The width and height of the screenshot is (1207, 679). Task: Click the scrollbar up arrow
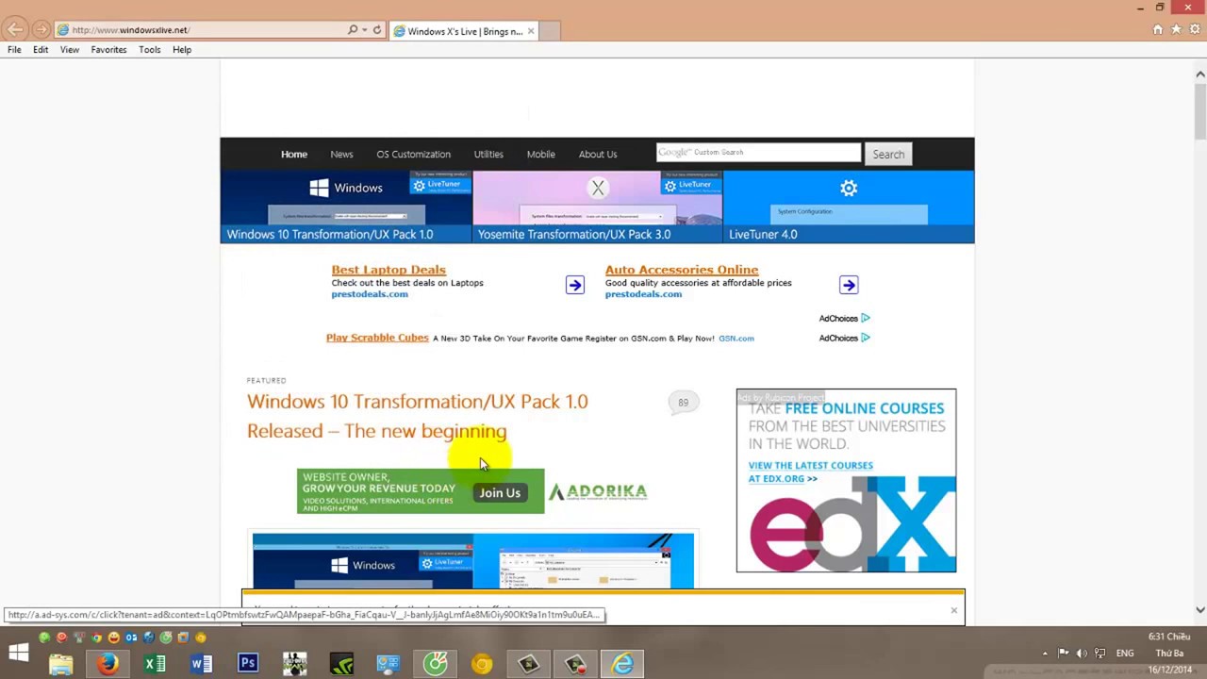(x=1199, y=74)
